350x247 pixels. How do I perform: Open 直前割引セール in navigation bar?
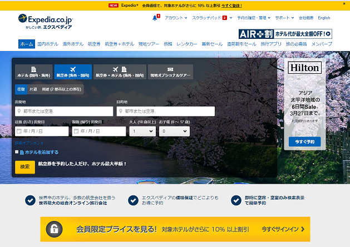(x=241, y=44)
